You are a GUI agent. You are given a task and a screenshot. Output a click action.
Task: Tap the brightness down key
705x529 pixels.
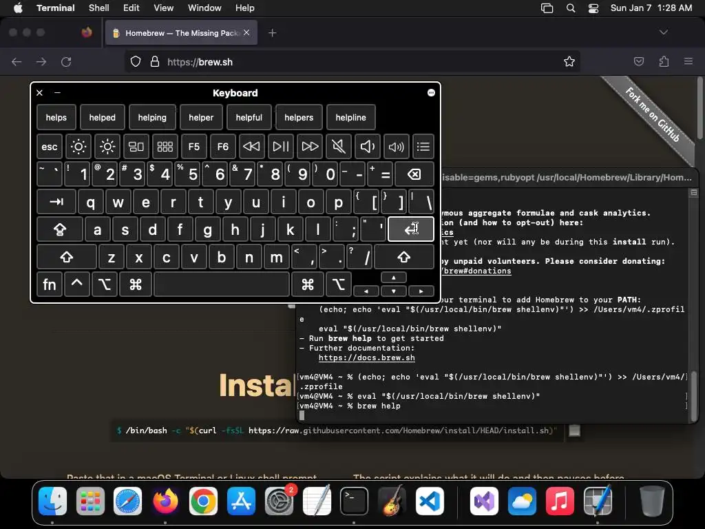pyautogui.click(x=78, y=146)
